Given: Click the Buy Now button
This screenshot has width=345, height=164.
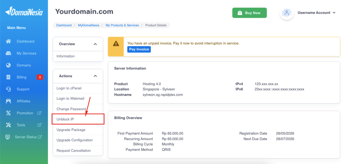Looking at the screenshot, I should pyautogui.click(x=250, y=13).
